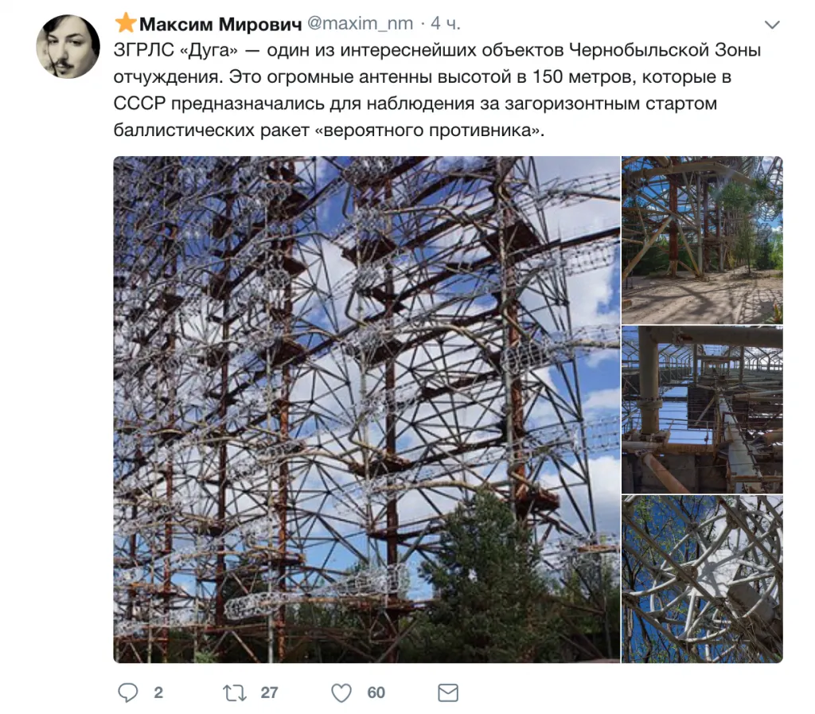The width and height of the screenshot is (815, 714).
Task: Like the tweet with the heart icon
Action: click(341, 693)
